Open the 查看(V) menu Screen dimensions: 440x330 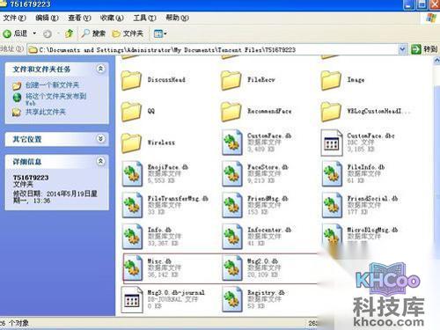pyautogui.click(x=79, y=18)
